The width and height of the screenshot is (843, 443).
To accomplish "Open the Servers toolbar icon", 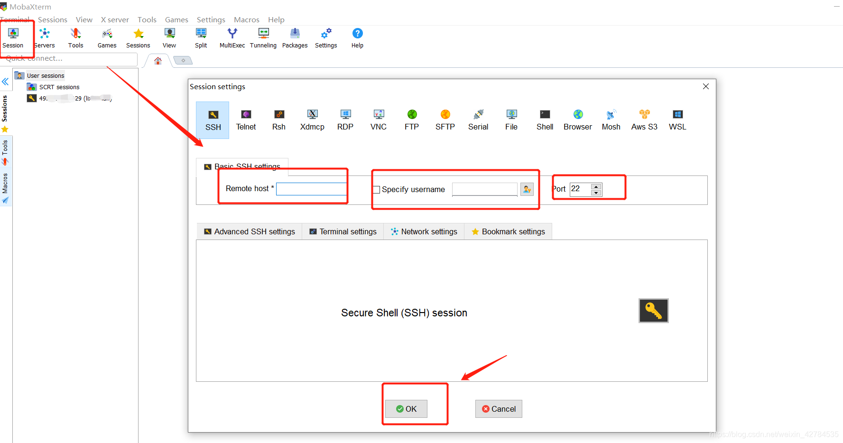I will (45, 38).
